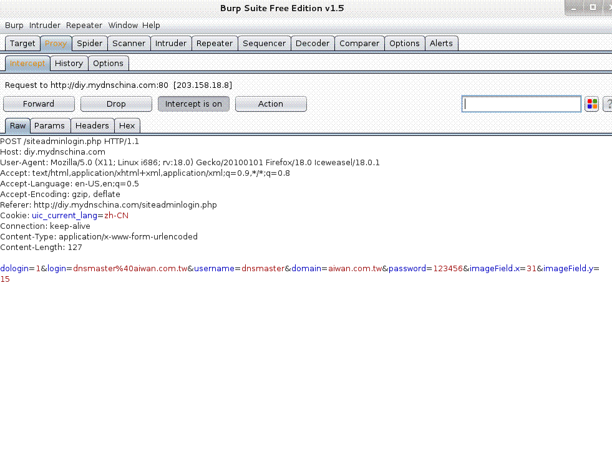Switch to the Headers view tab
612x472 pixels.
(x=92, y=125)
